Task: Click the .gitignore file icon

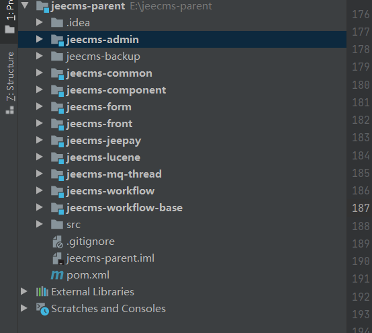Action: pos(58,242)
